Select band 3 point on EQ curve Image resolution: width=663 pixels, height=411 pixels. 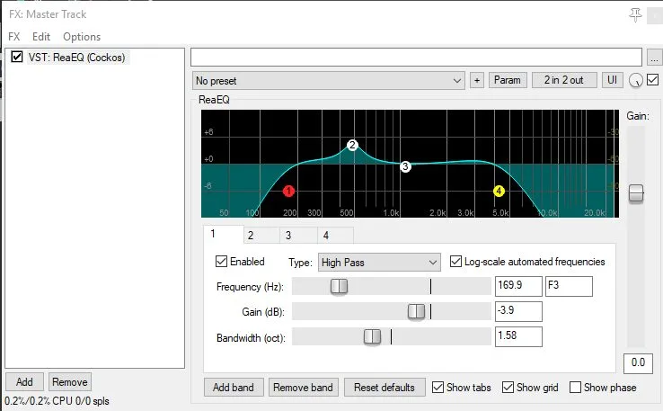[x=405, y=166]
